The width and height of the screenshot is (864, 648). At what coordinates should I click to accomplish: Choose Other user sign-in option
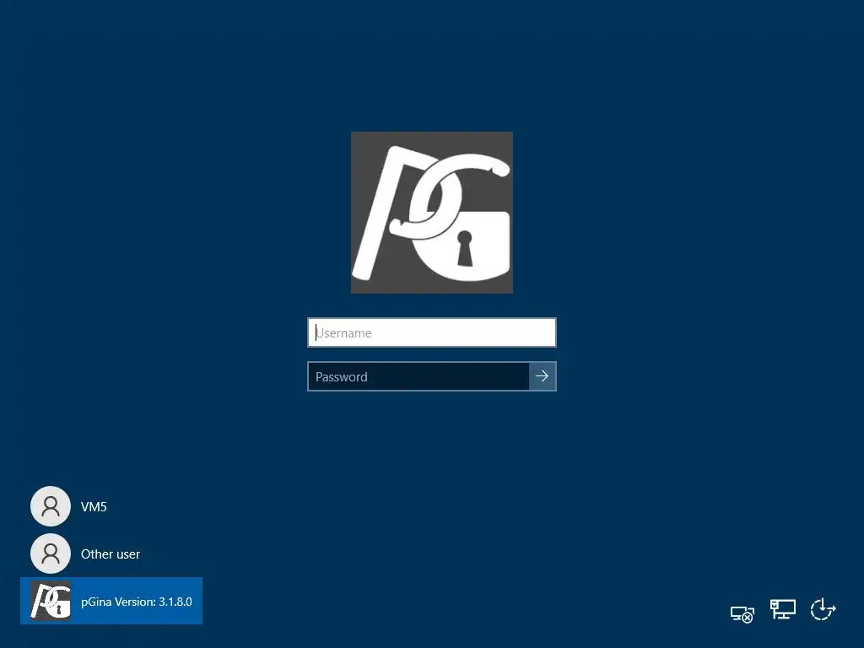pyautogui.click(x=111, y=553)
